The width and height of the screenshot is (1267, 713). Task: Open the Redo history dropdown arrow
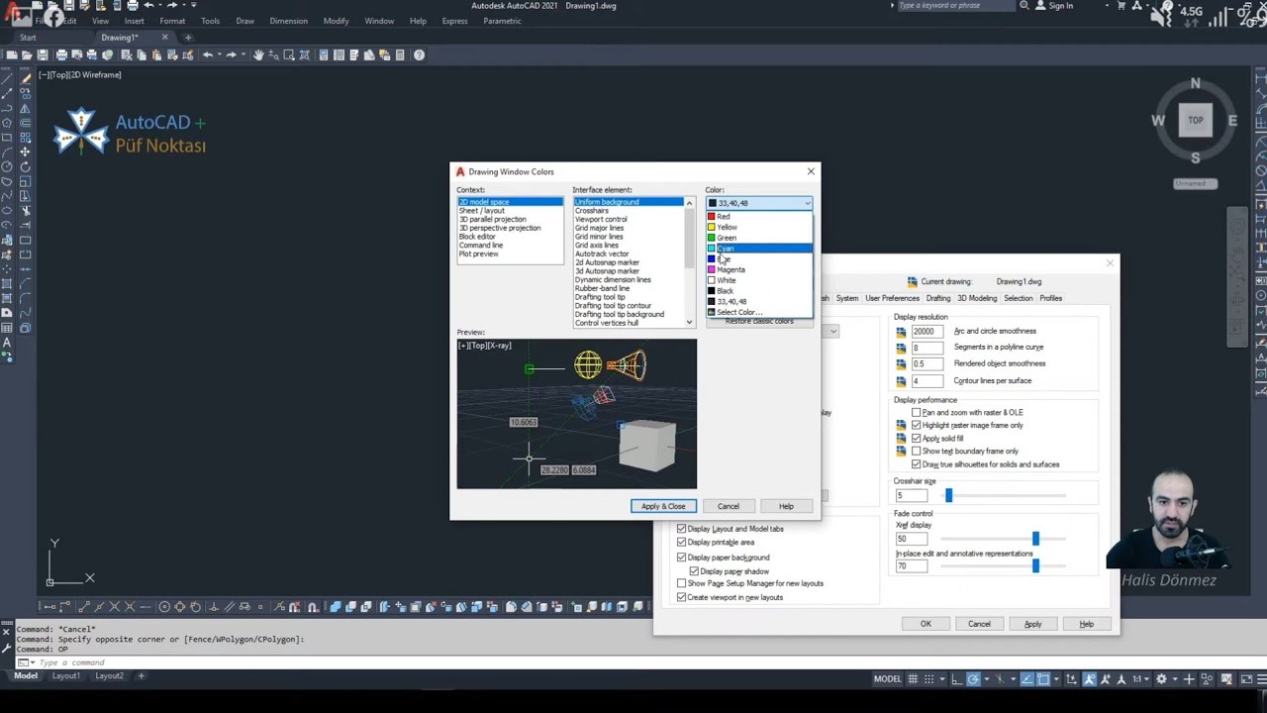click(x=244, y=54)
